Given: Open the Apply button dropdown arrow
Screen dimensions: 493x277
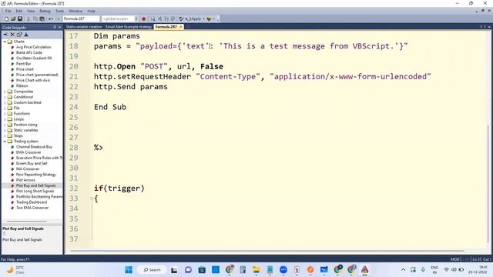Looking at the screenshot, I should point(203,19).
